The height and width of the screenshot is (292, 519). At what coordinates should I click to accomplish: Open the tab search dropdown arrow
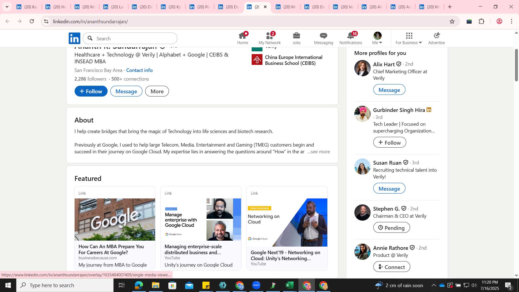(7, 7)
